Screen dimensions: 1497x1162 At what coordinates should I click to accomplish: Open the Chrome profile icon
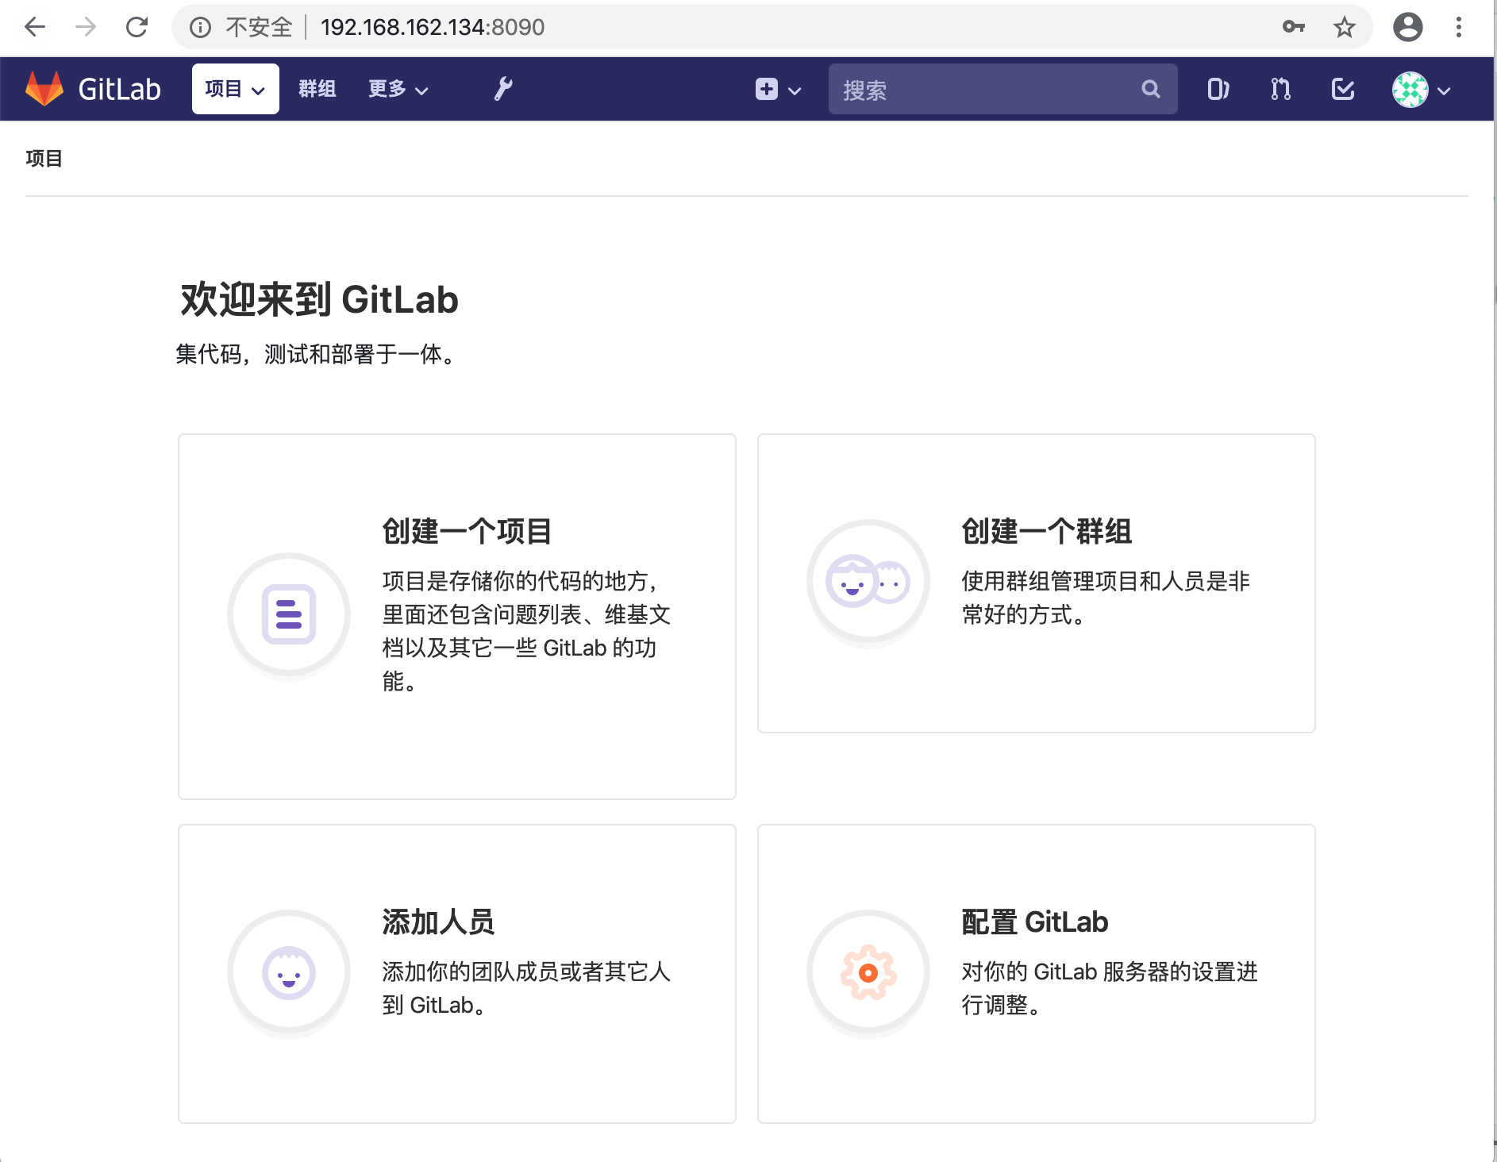coord(1408,27)
